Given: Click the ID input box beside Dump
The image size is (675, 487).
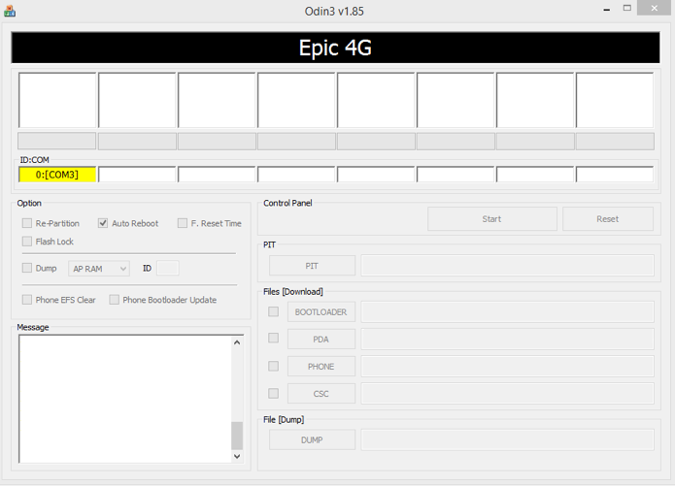Looking at the screenshot, I should tap(168, 268).
